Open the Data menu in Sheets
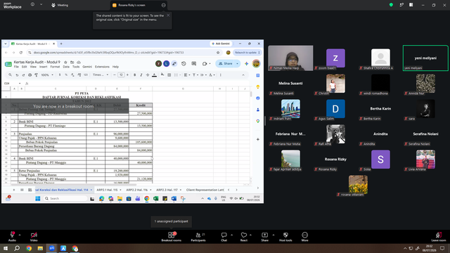 coord(66,67)
